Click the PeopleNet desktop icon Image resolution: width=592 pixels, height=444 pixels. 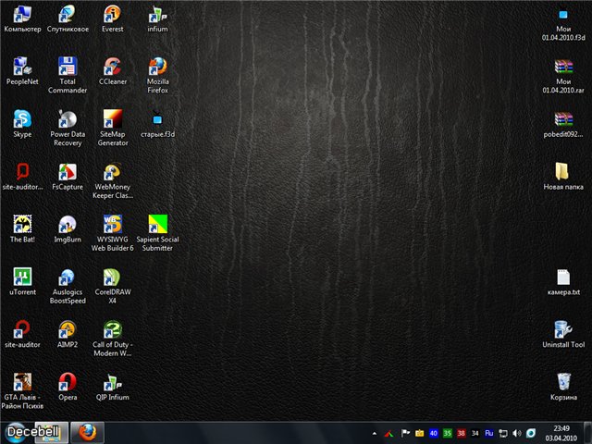tap(22, 72)
